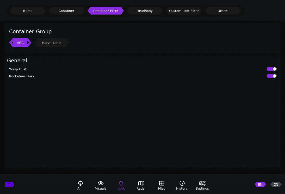
Task: Open the Settings gear section
Action: tap(202, 185)
